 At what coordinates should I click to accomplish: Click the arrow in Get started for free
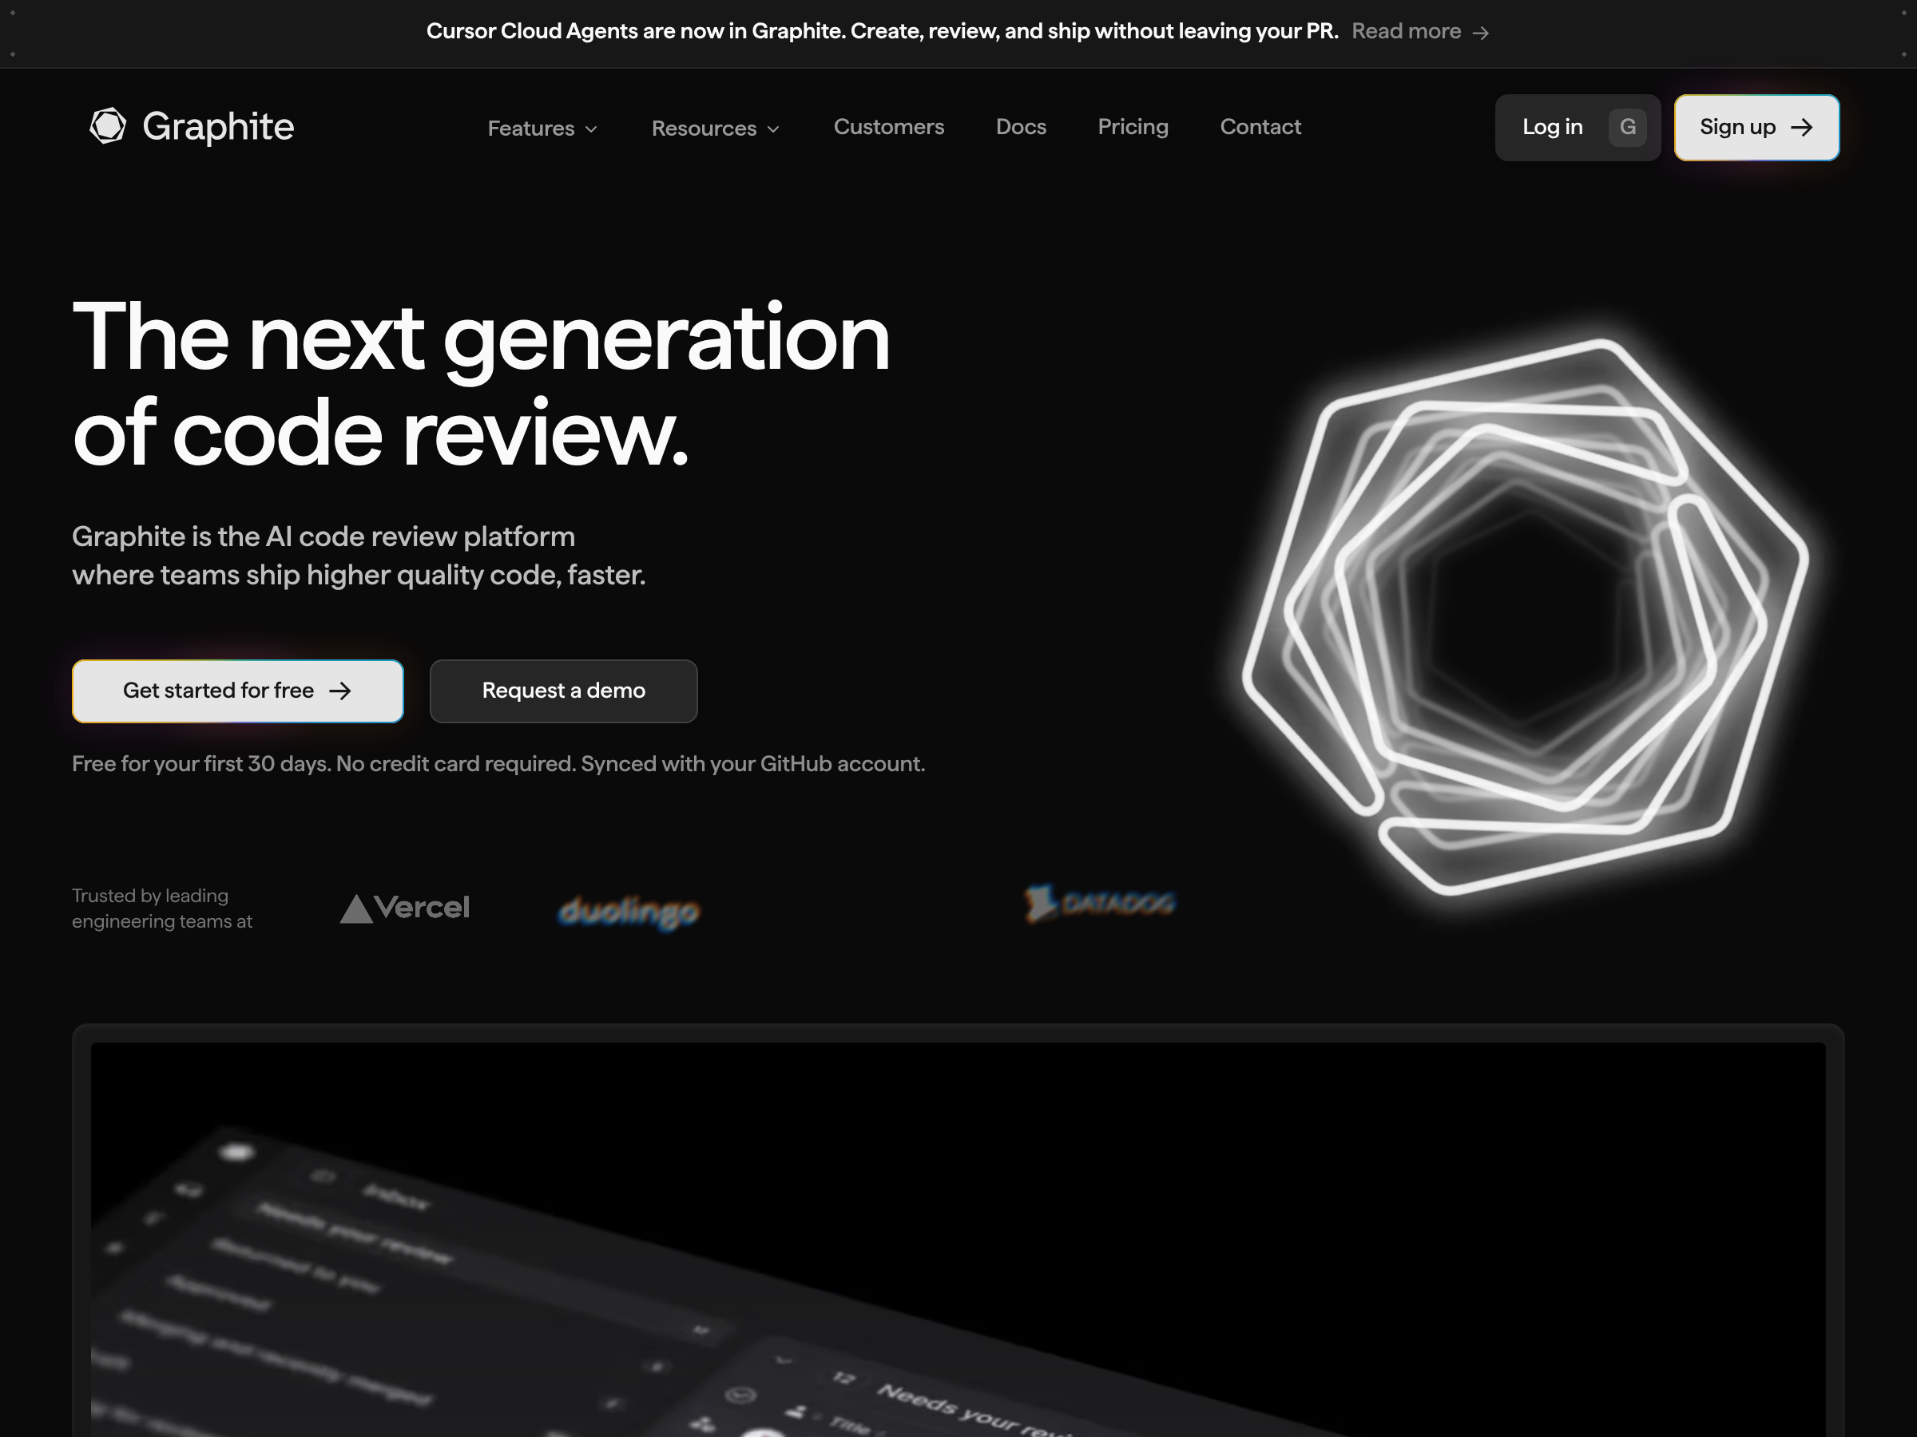(340, 691)
